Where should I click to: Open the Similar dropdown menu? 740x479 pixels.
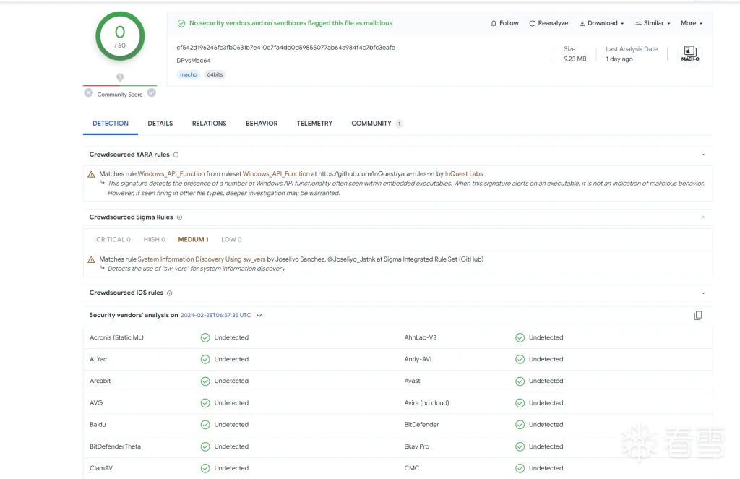pyautogui.click(x=653, y=23)
